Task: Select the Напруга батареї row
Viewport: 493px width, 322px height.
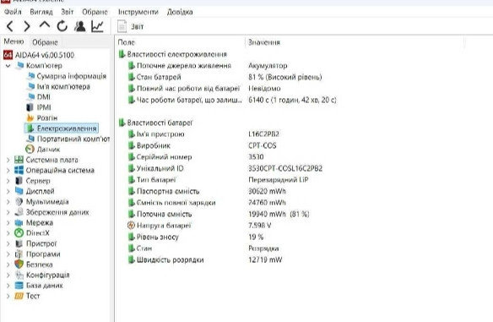Action: (x=199, y=226)
